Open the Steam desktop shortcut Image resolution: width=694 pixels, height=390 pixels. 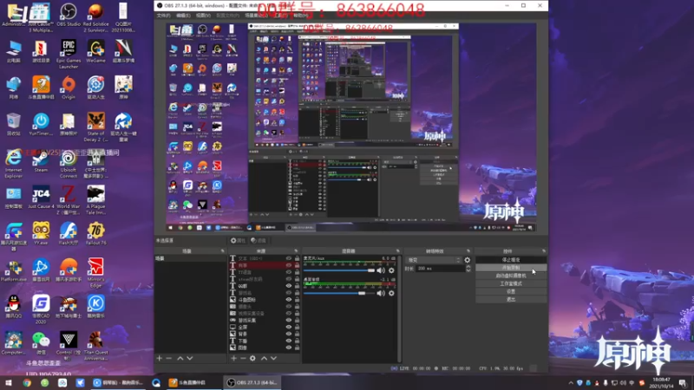coord(41,161)
